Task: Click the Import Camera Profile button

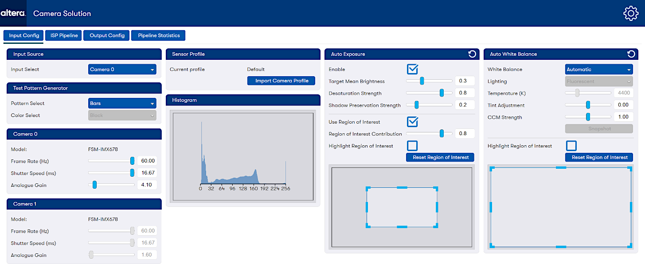Action: coord(281,81)
